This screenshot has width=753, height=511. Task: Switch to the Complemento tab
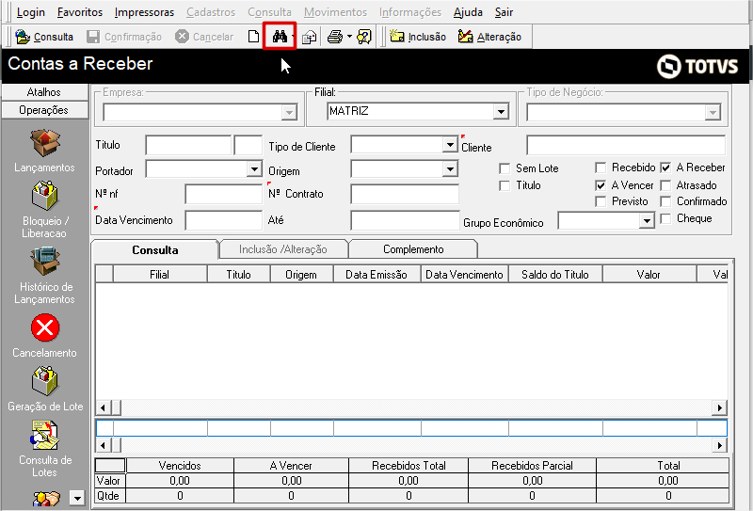413,249
